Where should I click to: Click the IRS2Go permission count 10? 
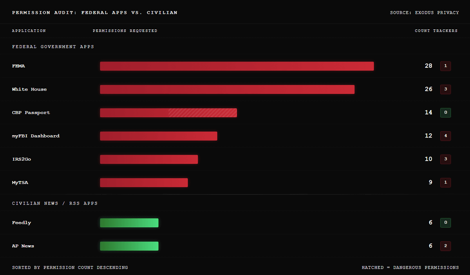point(428,159)
